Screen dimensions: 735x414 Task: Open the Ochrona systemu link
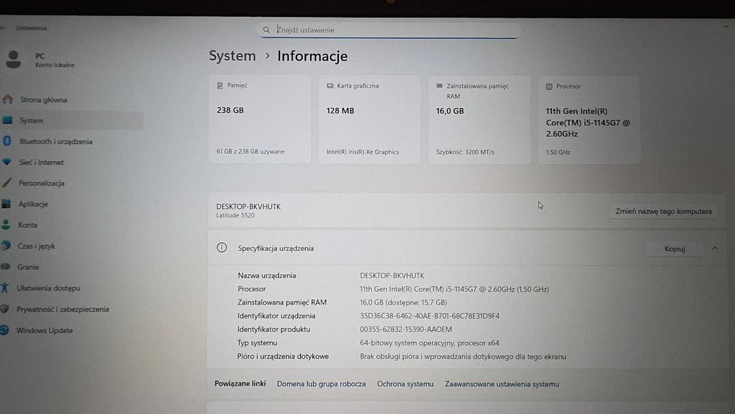[x=405, y=384]
